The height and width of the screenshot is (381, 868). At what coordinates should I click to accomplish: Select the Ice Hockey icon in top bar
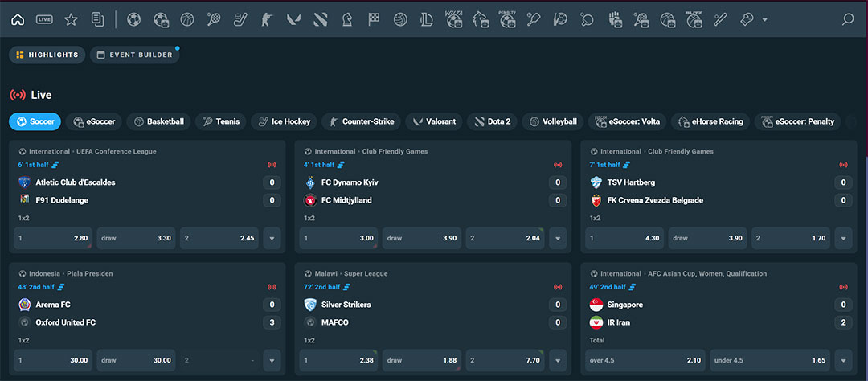(240, 20)
